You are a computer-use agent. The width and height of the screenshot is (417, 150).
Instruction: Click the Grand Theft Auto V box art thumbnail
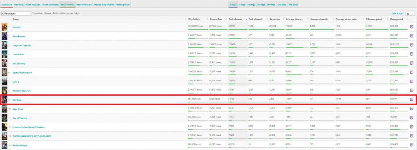[4, 72]
